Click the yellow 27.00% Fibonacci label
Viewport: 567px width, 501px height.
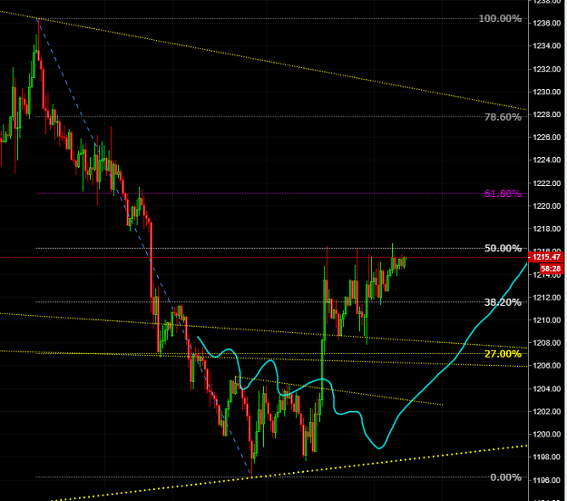[503, 354]
